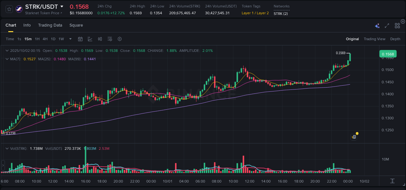
Task: Click the favorite star next to STRK/USDT
Action: click(9, 9)
